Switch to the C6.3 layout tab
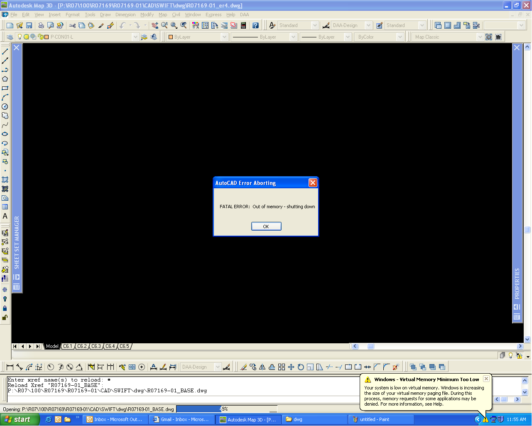This screenshot has width=532, height=426. [x=96, y=346]
